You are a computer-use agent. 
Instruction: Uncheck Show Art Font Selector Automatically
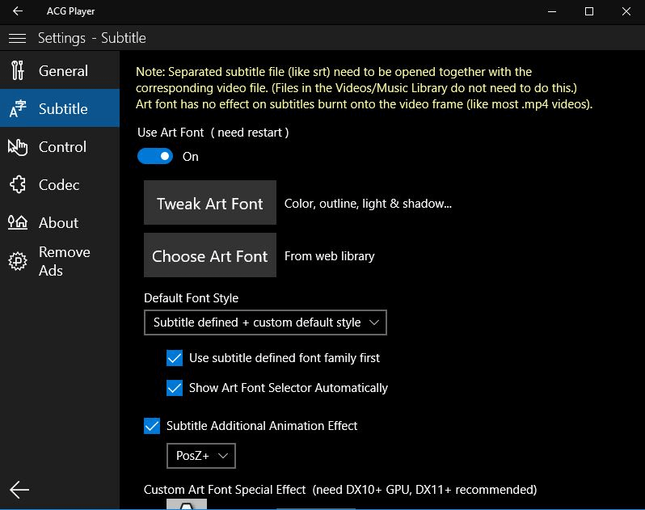[175, 388]
